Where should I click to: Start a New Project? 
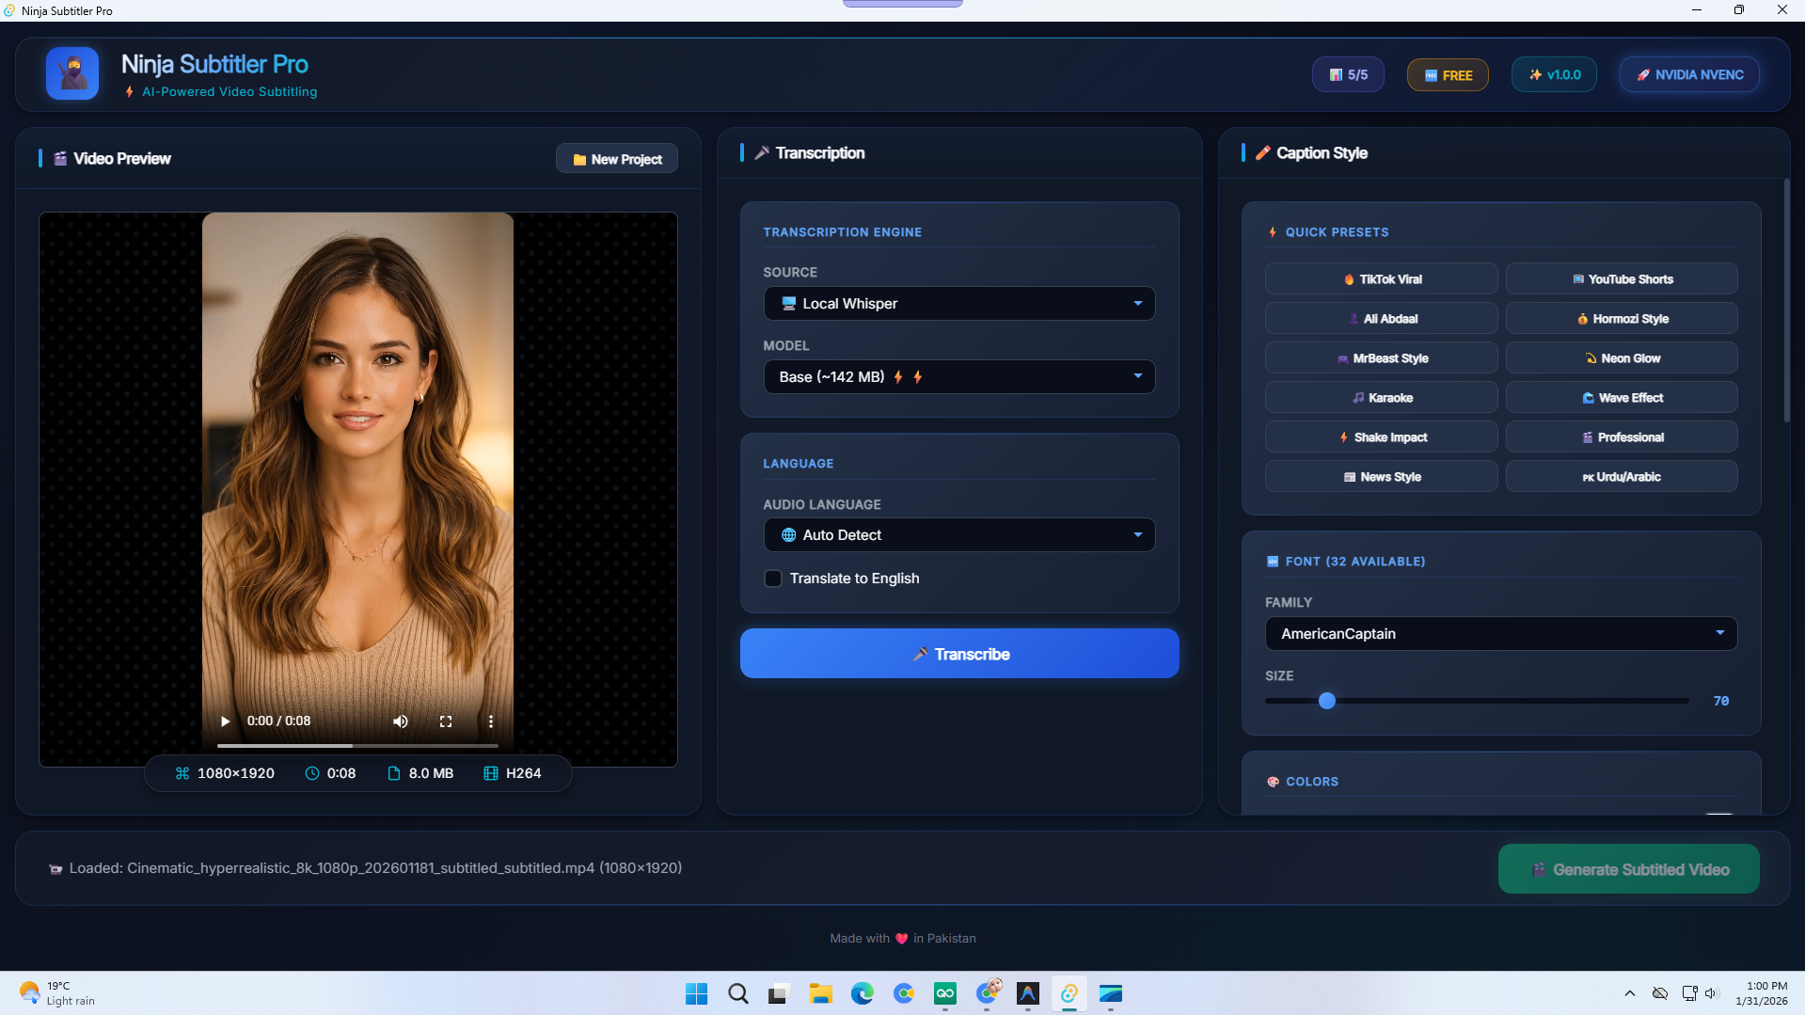[616, 158]
